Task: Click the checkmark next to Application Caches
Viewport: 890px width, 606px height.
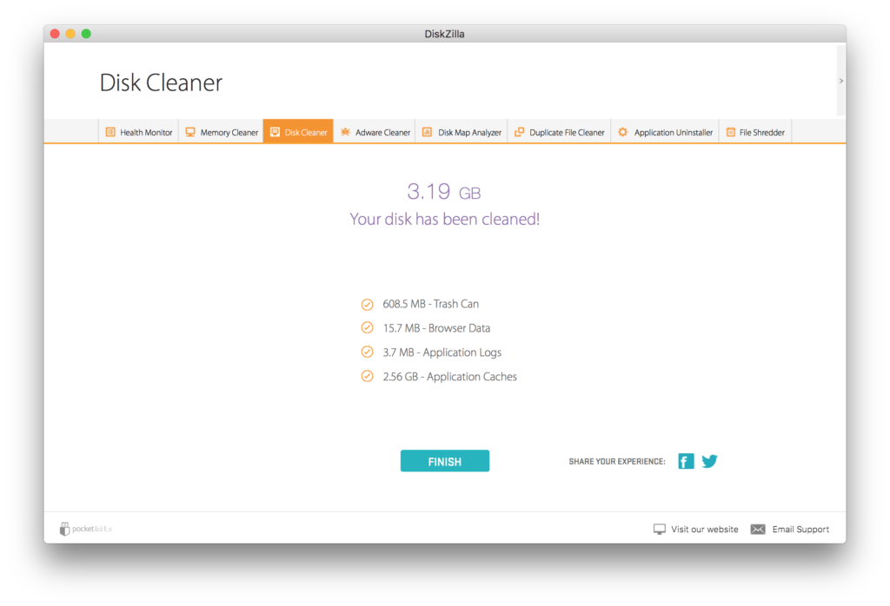Action: pyautogui.click(x=368, y=377)
